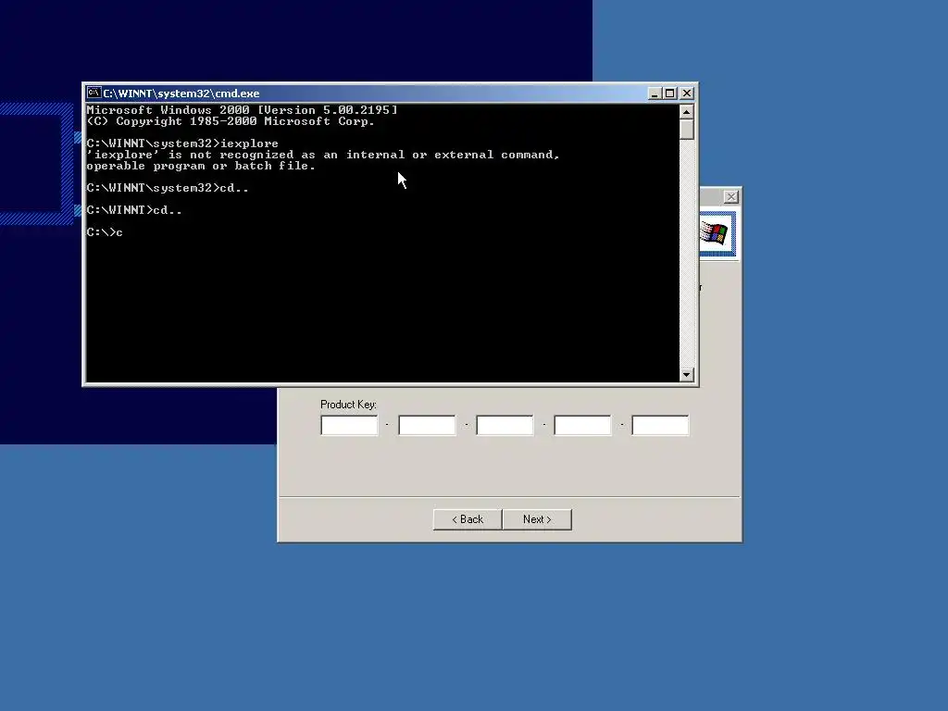The image size is (948, 711).
Task: Click the "C:\WINNT\system32>cd.." command line
Action: (x=168, y=188)
